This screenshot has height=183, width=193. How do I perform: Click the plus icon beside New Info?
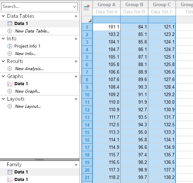point(10,54)
